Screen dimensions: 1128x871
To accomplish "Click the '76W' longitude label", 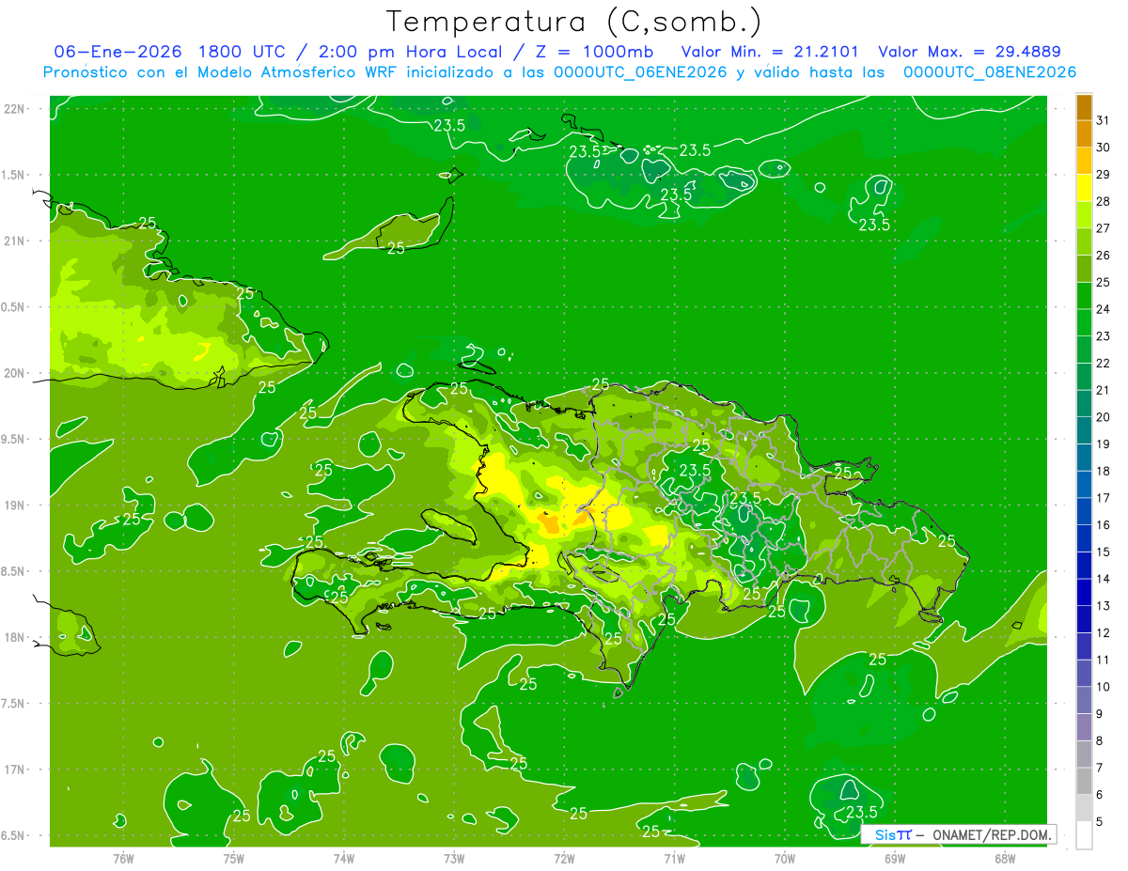I will pyautogui.click(x=123, y=858).
